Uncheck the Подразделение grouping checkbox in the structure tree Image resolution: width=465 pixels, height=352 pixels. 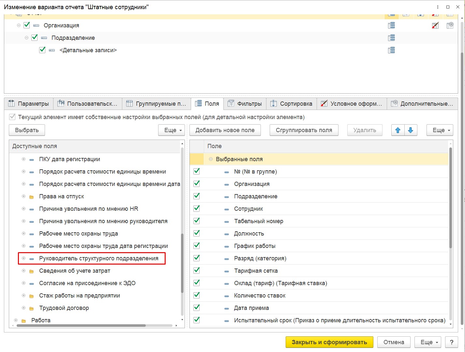click(x=35, y=38)
